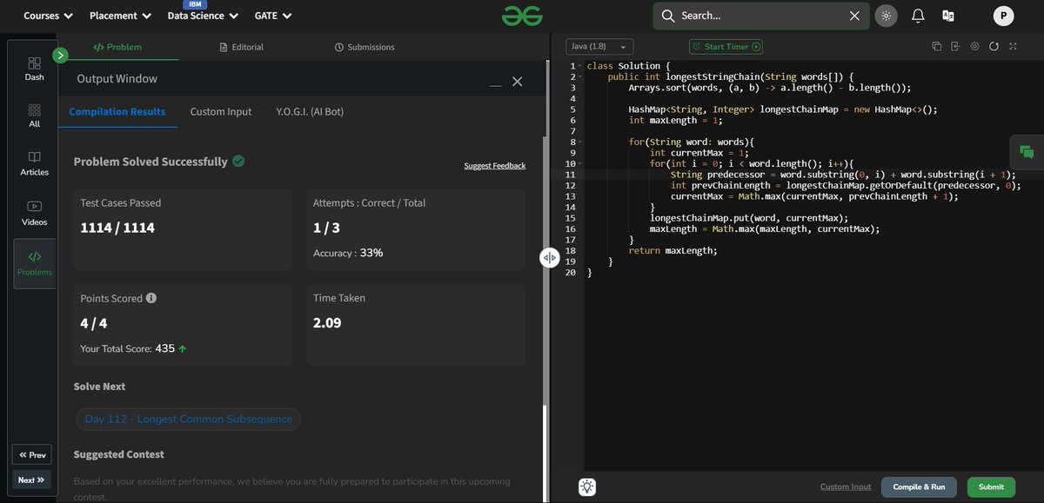
Task: Open the language translate icon
Action: pyautogui.click(x=948, y=16)
